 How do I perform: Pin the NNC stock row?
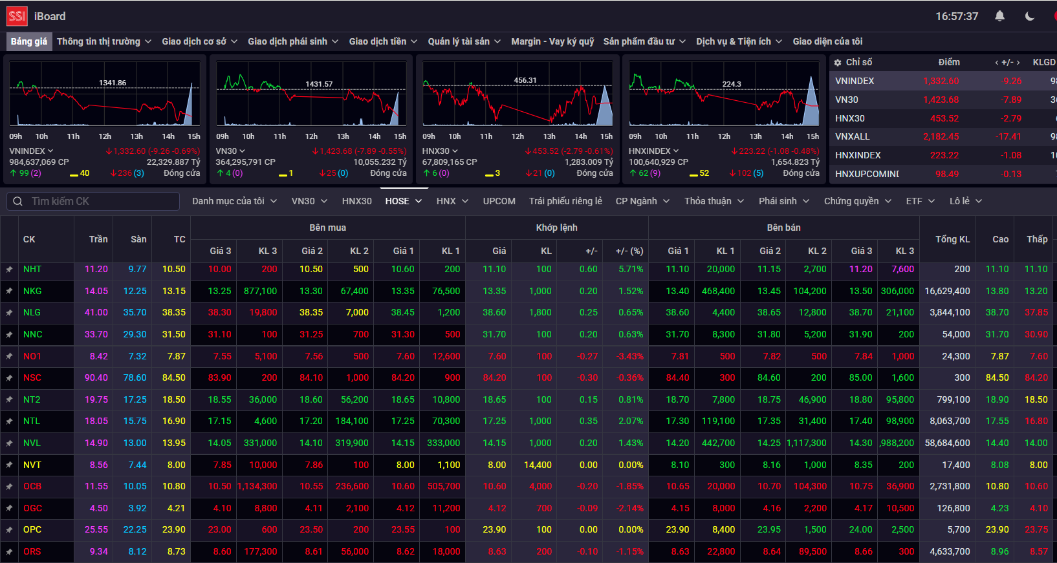tap(9, 335)
